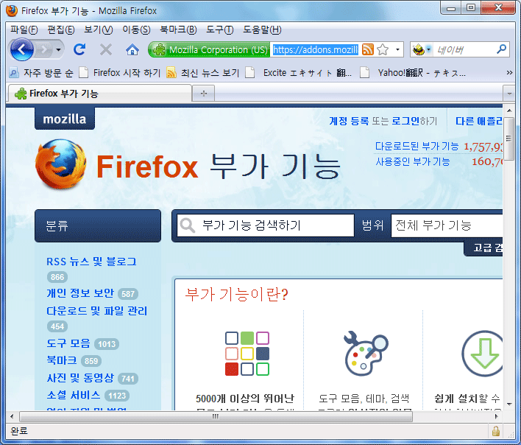Screen dimensions: 521x445
Task: Click the 로그인 link
Action: 405,121
